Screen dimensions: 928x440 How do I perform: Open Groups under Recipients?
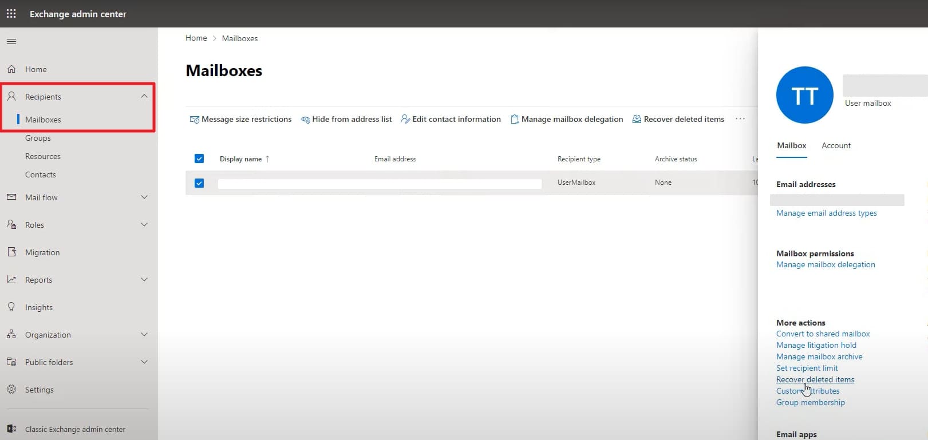(38, 138)
